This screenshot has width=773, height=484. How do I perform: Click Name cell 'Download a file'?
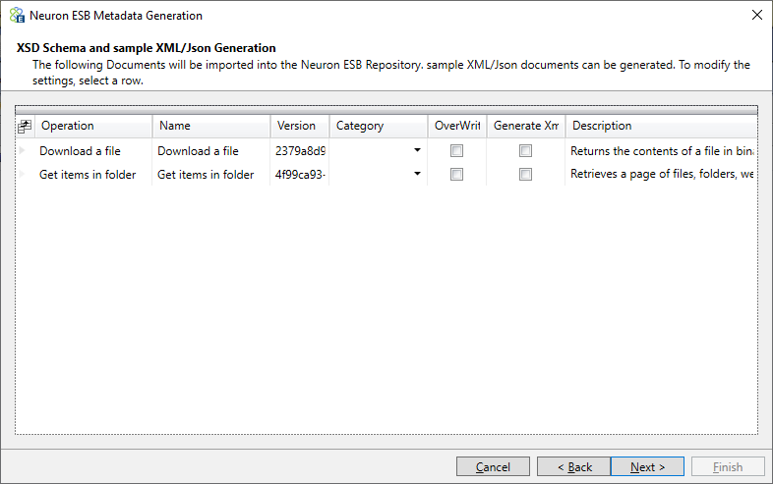tap(211, 150)
